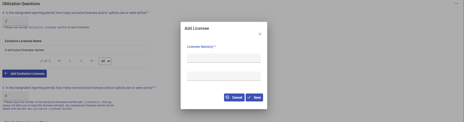The image size is (464, 122).
Task: Jump to last page of licensee table
Action: 92,61
